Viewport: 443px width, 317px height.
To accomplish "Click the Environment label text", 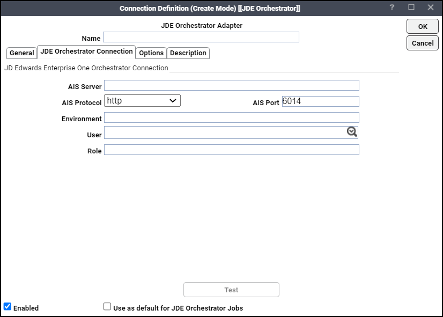I will (x=82, y=119).
